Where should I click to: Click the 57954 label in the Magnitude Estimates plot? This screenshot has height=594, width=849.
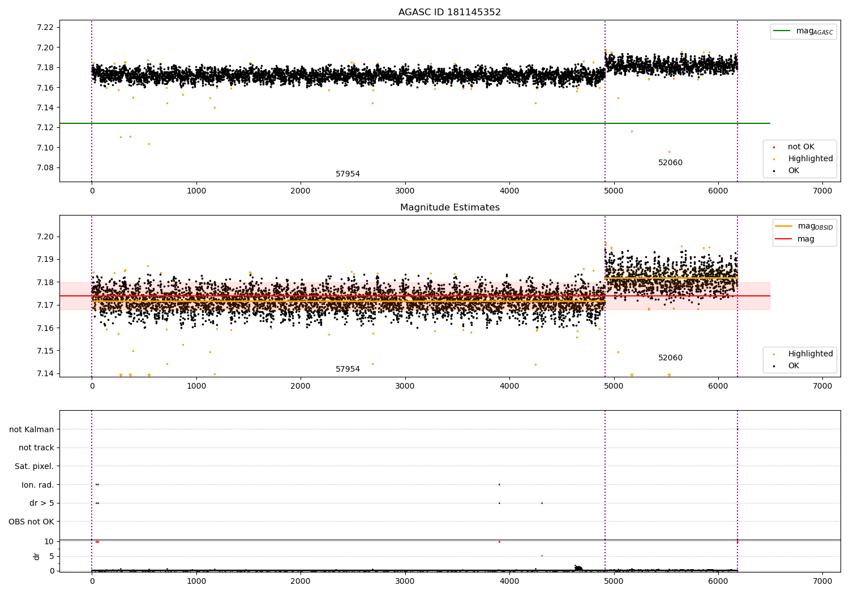point(348,369)
